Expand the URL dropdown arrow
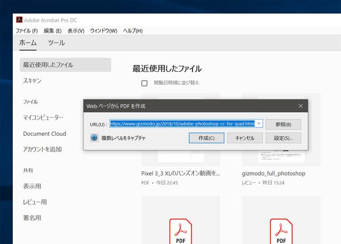 click(259, 123)
